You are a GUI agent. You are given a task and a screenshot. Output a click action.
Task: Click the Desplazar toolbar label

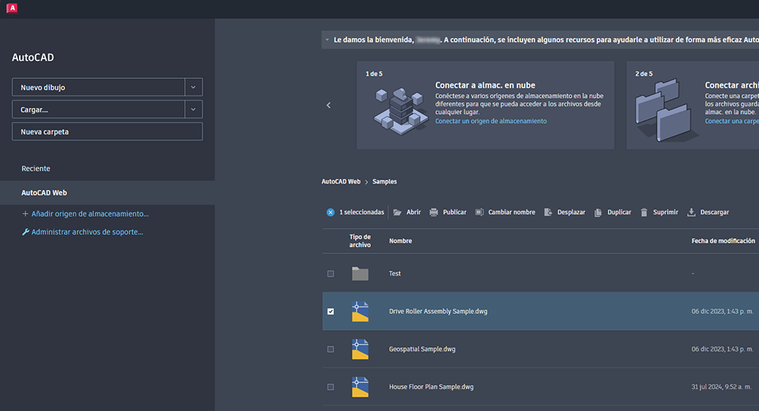571,212
